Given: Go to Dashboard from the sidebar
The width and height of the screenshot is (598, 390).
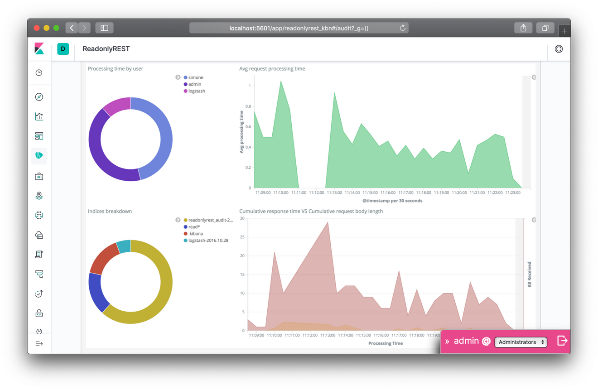Looking at the screenshot, I should [x=39, y=136].
